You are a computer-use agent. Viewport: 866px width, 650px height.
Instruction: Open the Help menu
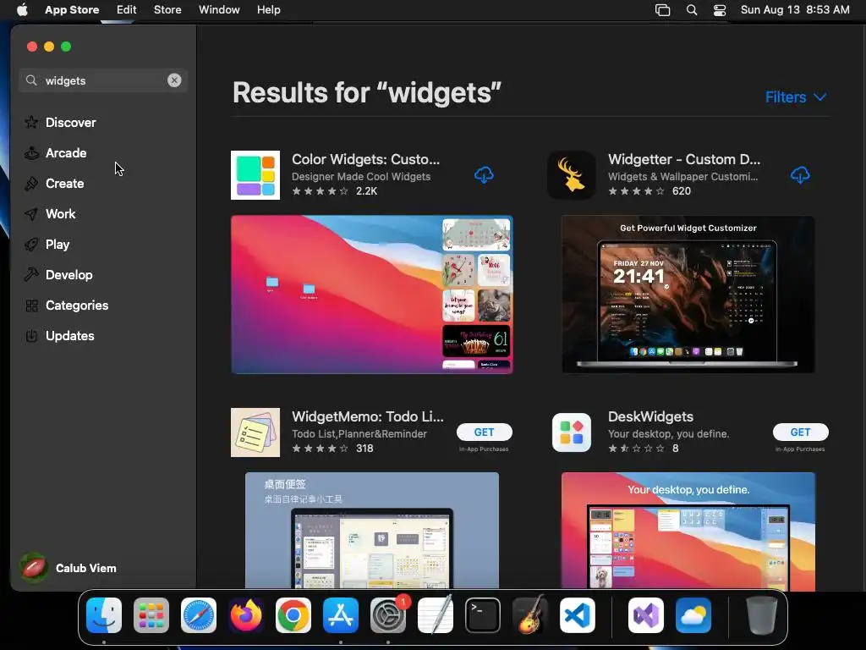coord(268,10)
